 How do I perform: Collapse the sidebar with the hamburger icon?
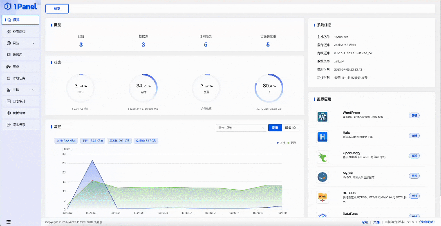point(9,222)
